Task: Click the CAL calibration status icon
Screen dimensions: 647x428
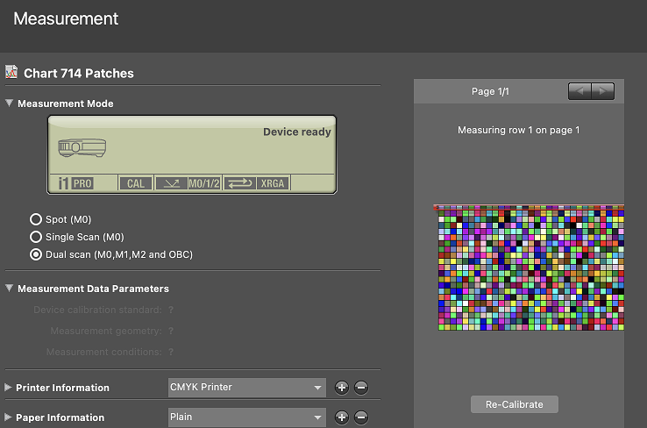Action: [136, 183]
